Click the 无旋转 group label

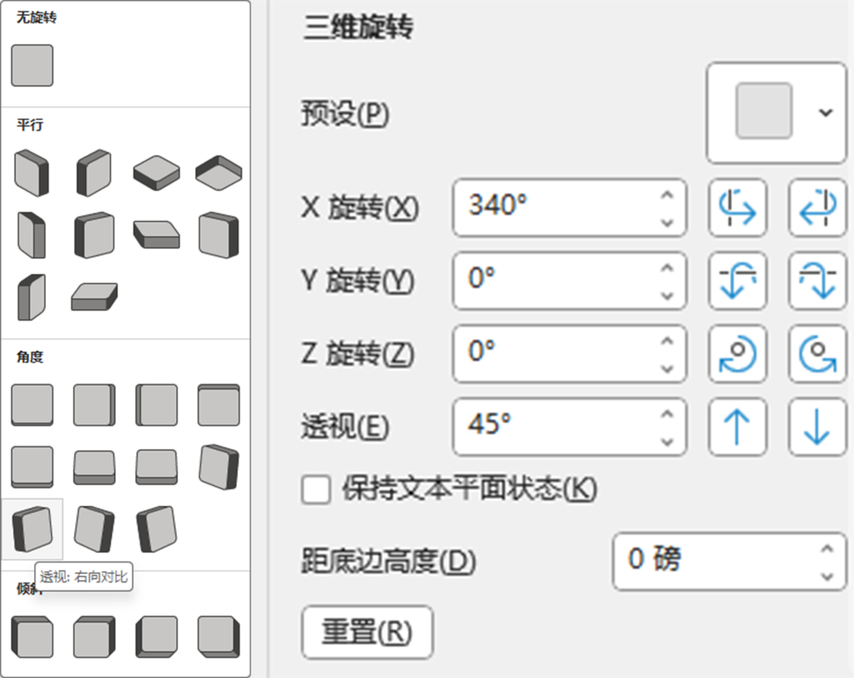click(x=36, y=17)
